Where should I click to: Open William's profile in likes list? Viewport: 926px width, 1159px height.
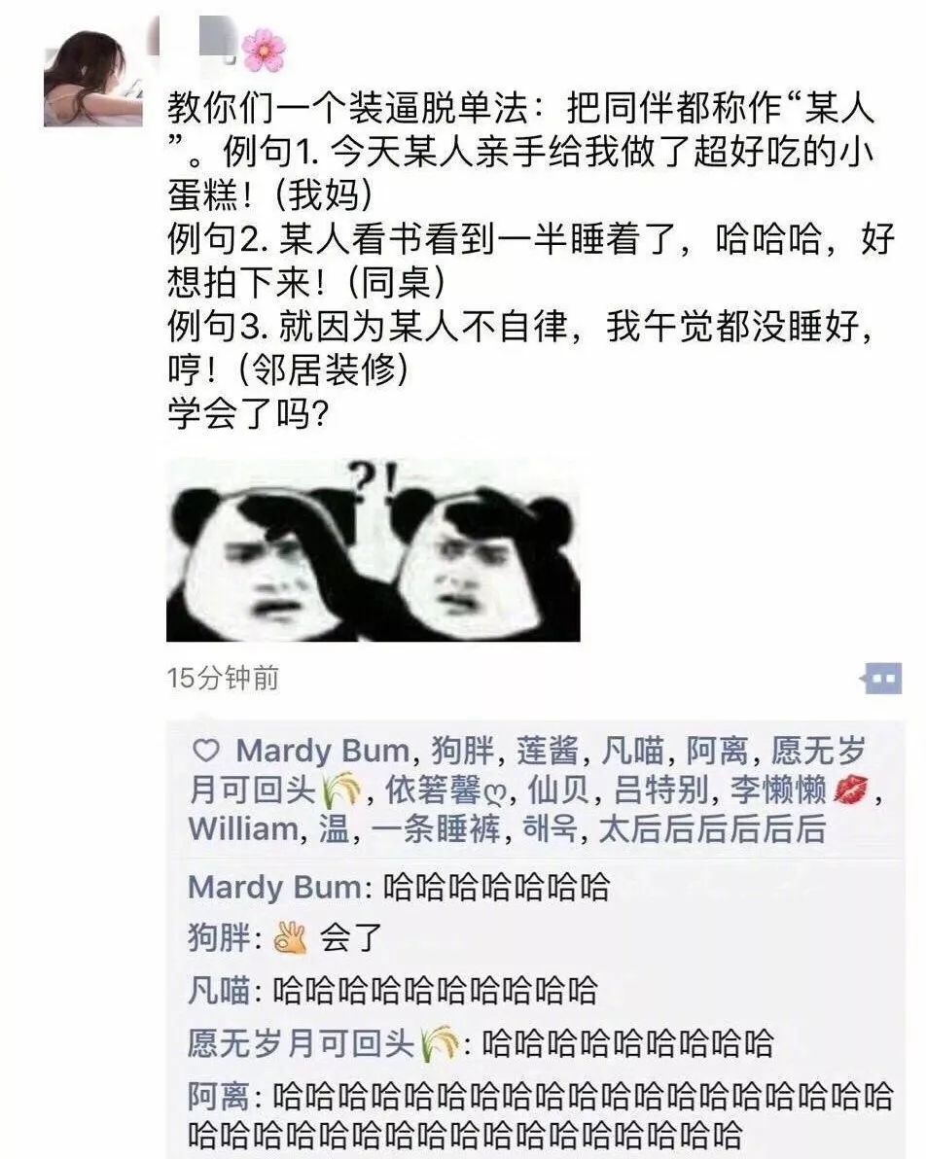(242, 828)
